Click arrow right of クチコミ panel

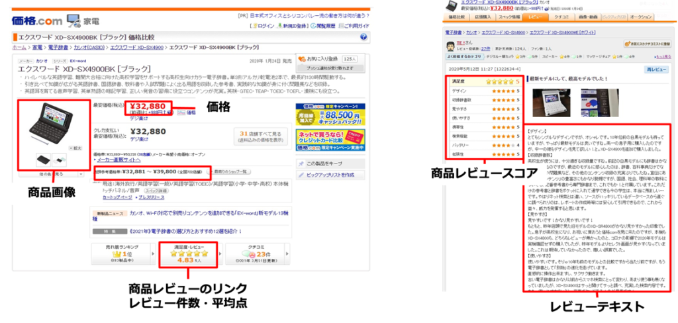point(287,254)
